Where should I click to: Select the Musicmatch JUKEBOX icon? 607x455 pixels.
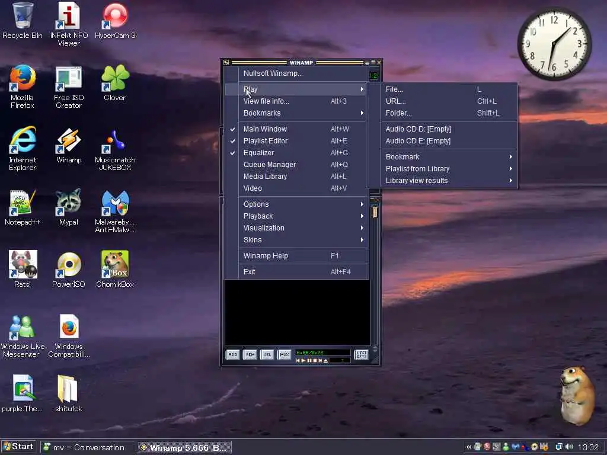coord(115,149)
